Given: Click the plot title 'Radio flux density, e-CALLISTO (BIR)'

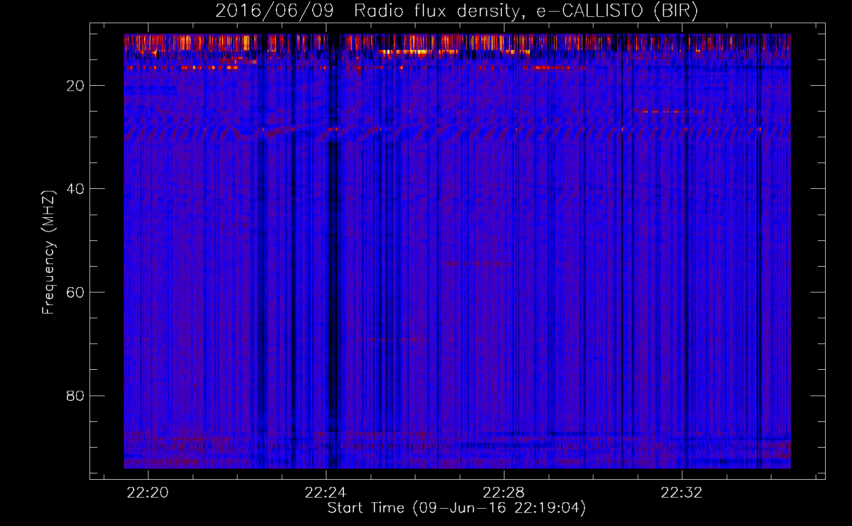Looking at the screenshot, I should (526, 11).
